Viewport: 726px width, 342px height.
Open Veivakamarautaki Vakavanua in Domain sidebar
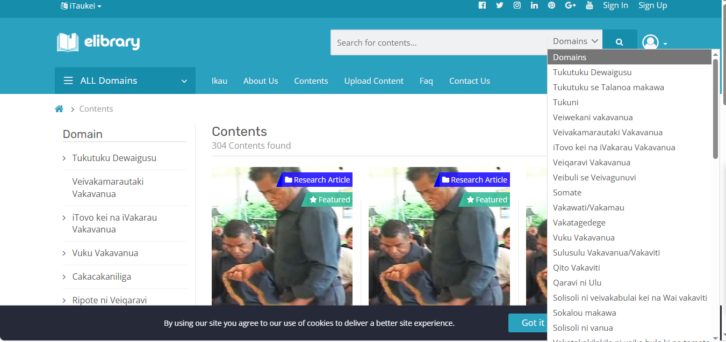pos(108,188)
